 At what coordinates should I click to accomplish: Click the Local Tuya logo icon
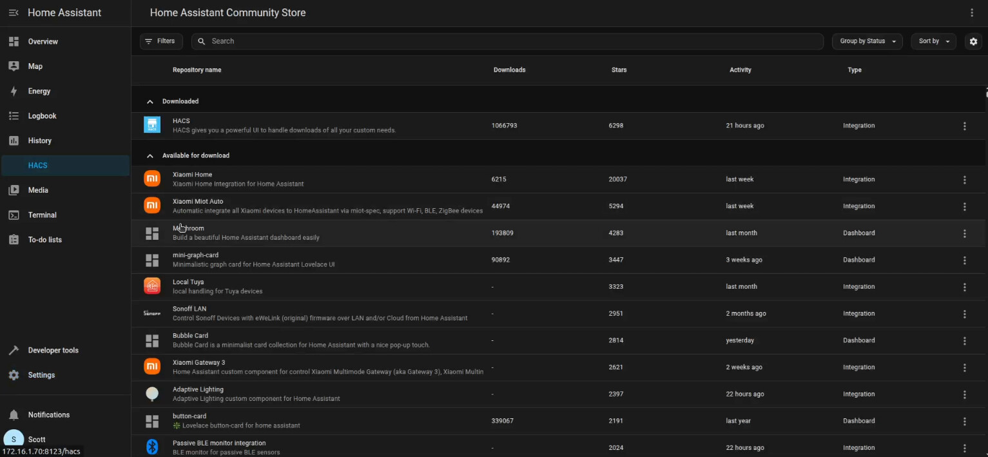click(x=152, y=286)
